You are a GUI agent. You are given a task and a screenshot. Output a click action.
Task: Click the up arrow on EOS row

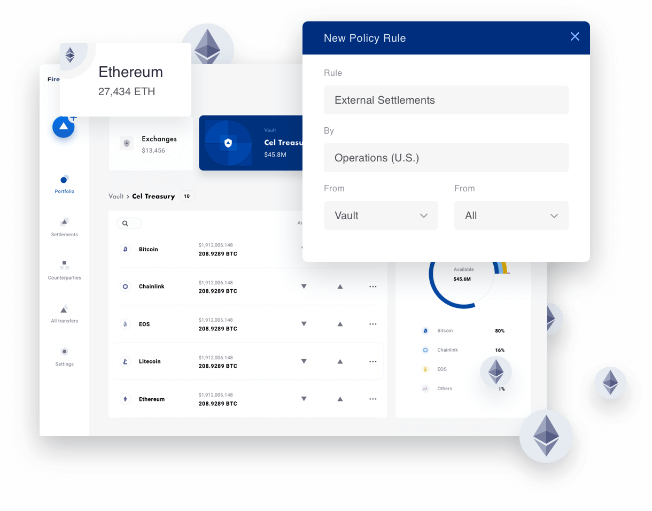point(340,324)
